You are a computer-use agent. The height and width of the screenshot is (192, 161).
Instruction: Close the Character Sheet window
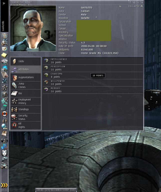tap(142, 2)
